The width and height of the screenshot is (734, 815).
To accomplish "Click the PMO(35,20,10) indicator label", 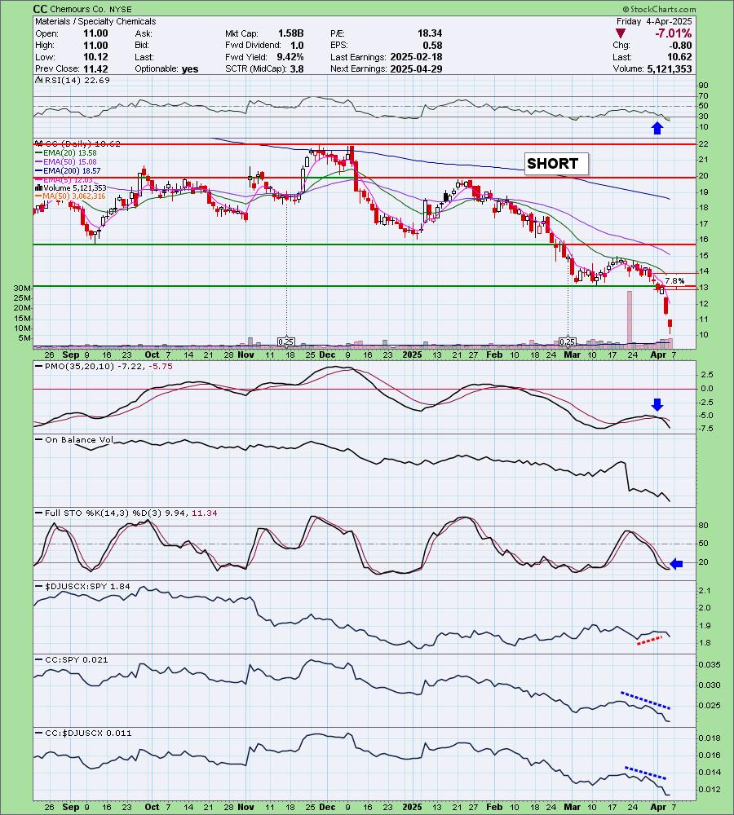I will tap(103, 367).
